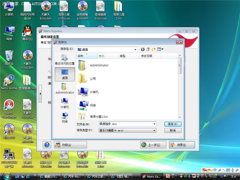Viewport: 240px width, 180px height.
Task: Select 高原七星2.iso.cue desktop icon
Action: click(64, 11)
